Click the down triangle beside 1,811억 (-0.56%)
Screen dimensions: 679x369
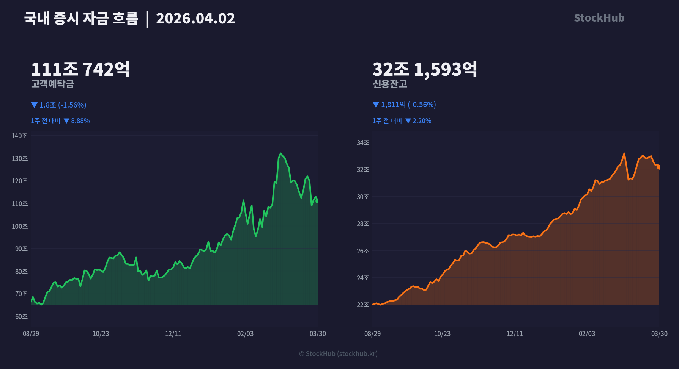[x=376, y=105]
